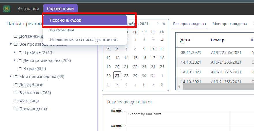Pick day 15 in the calendar
The height and width of the screenshot is (131, 254).
tap(135, 58)
